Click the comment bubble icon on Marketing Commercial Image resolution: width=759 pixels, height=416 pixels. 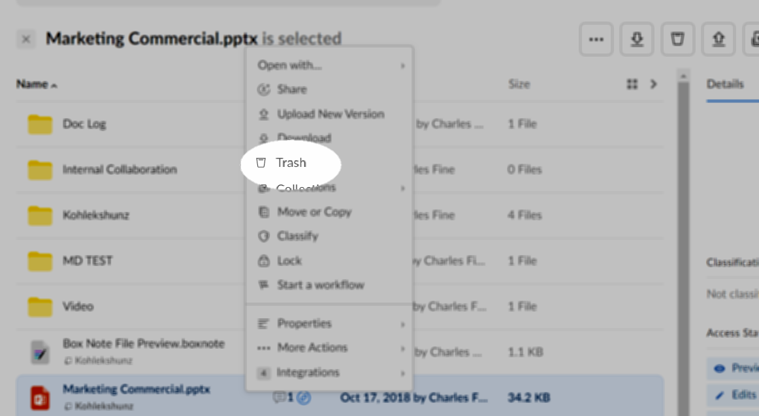click(280, 396)
